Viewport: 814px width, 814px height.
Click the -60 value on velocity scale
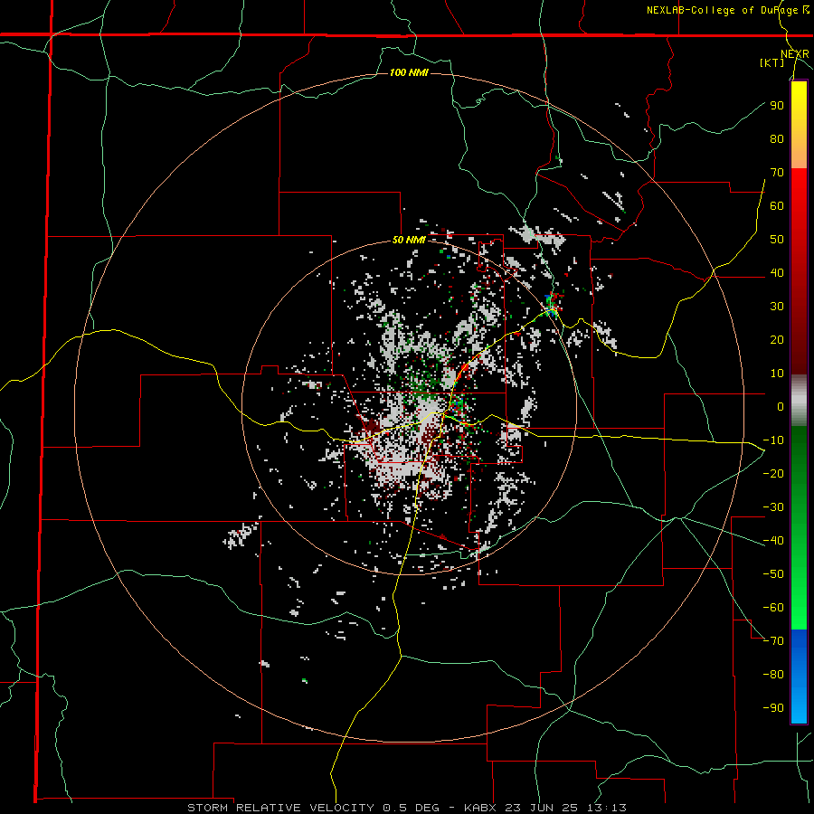click(773, 608)
